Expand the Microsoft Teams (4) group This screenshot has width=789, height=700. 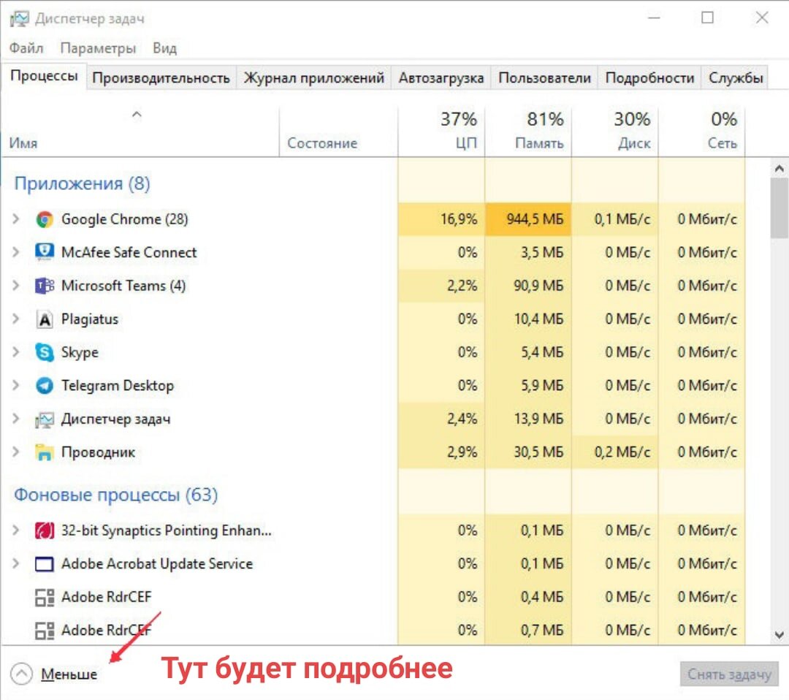tap(16, 286)
